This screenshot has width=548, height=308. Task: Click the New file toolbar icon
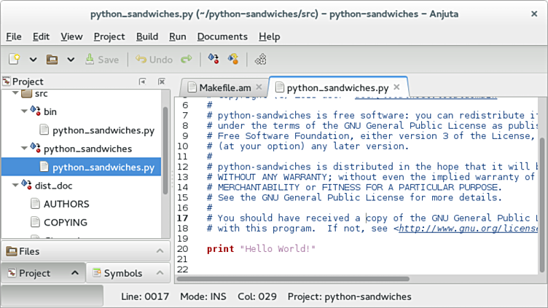coord(15,59)
